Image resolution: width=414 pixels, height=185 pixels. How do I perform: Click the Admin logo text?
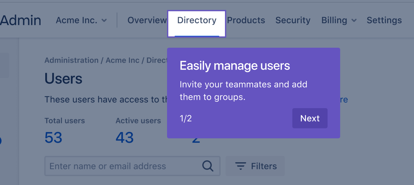(x=20, y=20)
